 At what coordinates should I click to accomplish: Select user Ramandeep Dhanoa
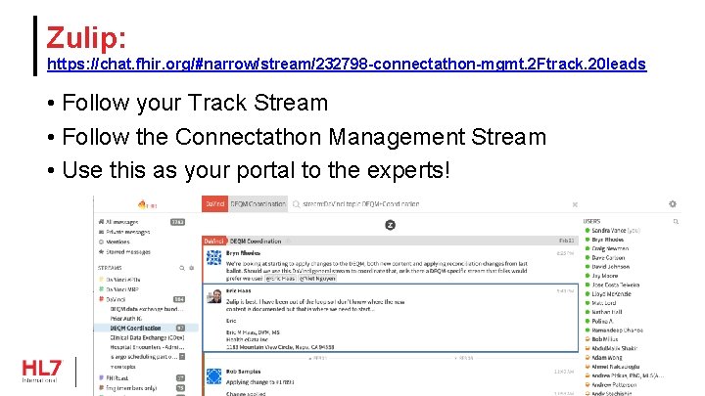[x=617, y=330]
